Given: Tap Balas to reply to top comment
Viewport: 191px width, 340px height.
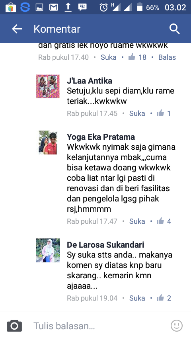Looking at the screenshot, I should pos(167,57).
